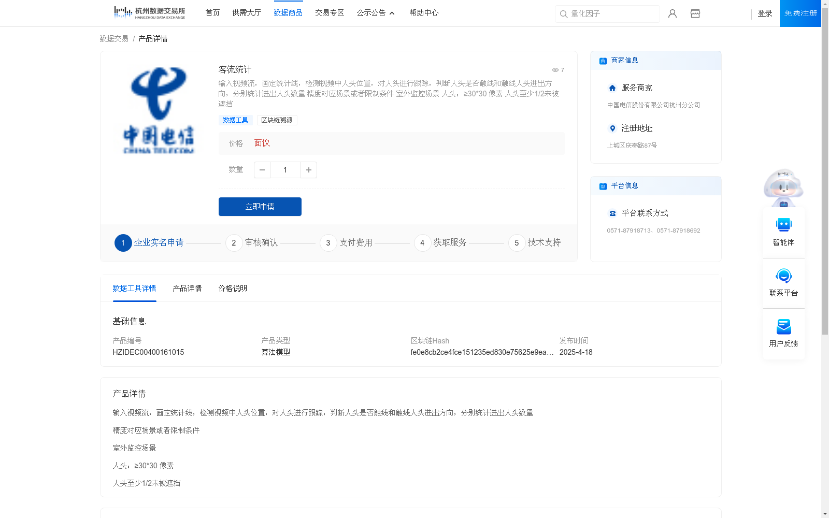Click the page vertical scrollbar
This screenshot has width=829, height=518.
pyautogui.click(x=825, y=171)
